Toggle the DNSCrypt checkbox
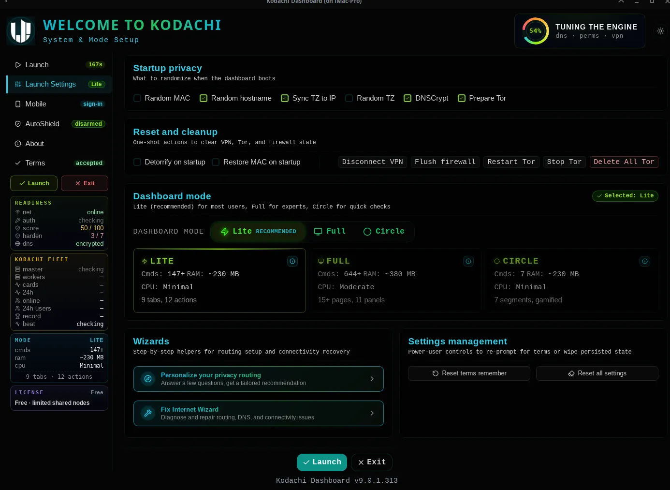 tap(408, 98)
